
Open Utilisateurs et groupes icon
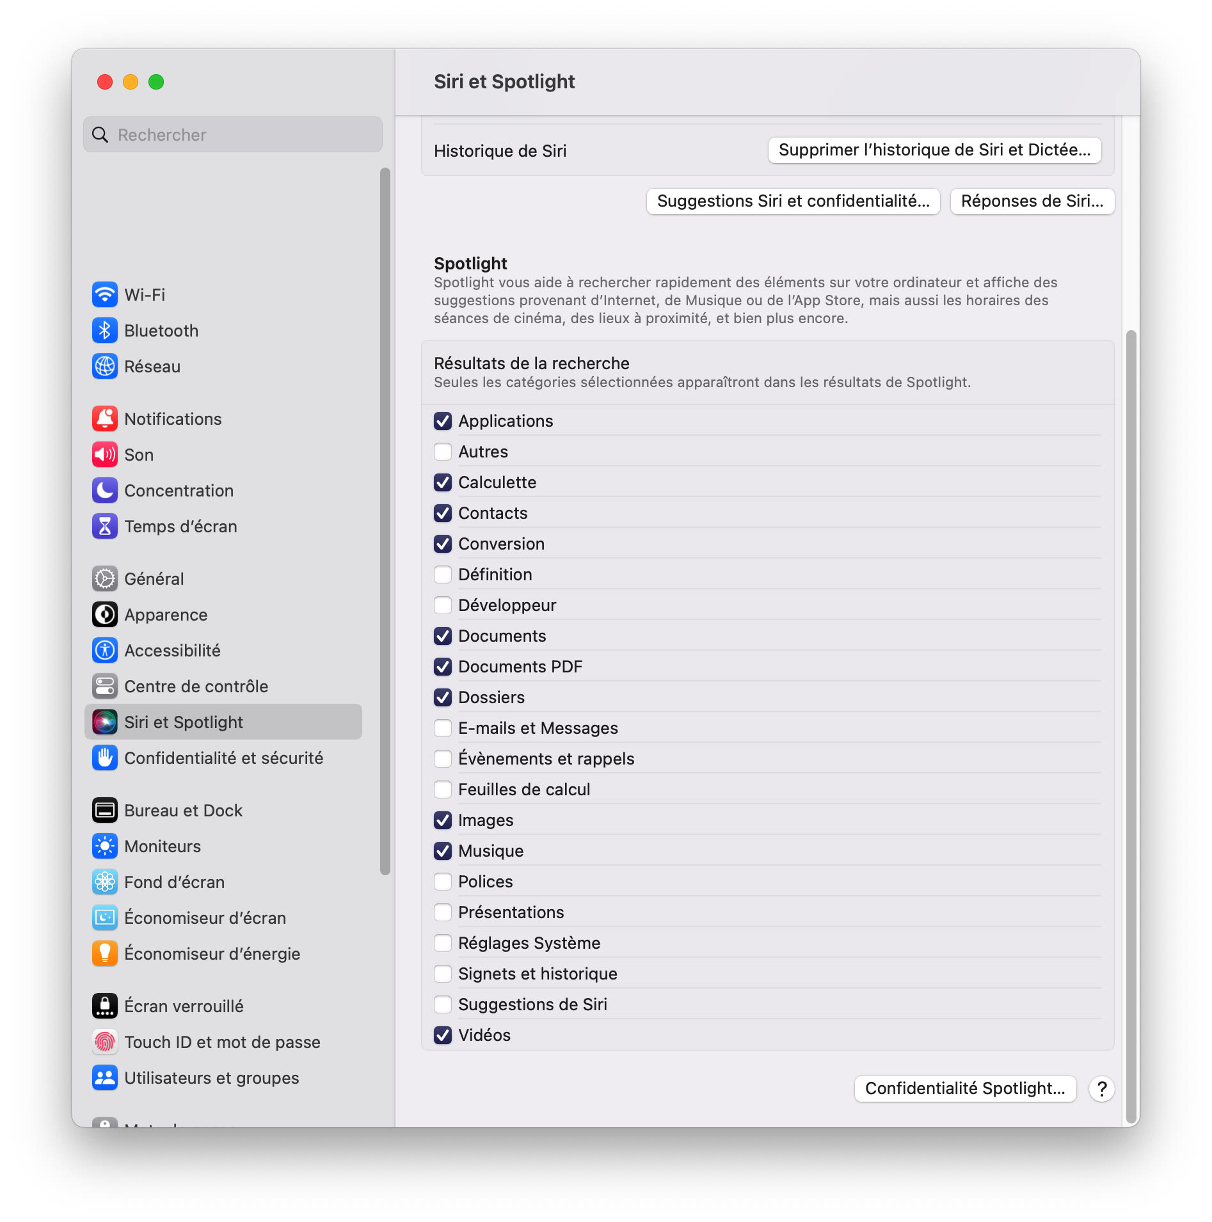pos(104,1077)
